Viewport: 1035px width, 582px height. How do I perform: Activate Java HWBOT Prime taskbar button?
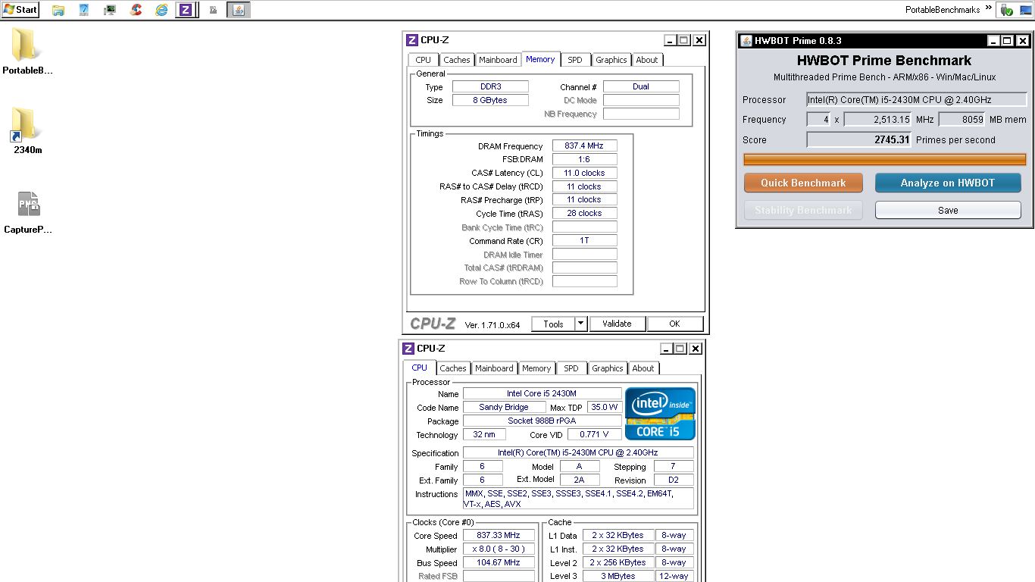[239, 10]
